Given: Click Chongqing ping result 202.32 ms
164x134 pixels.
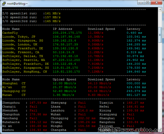Looking at the screenshot, I should coord(87,118).
